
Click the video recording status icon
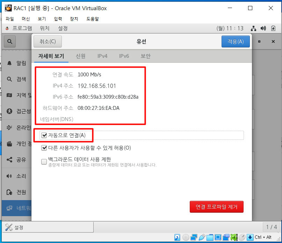pyautogui.click(x=226, y=237)
